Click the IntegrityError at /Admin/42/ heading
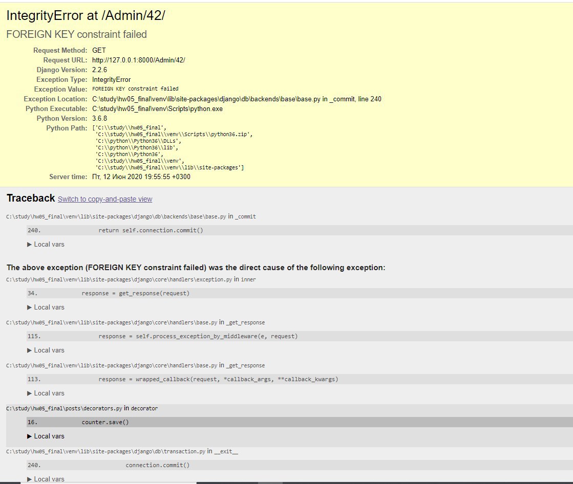 click(x=86, y=15)
